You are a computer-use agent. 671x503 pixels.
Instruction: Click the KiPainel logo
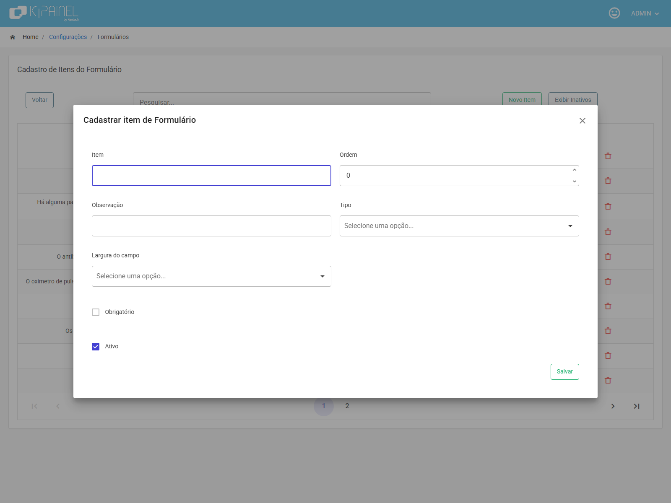(x=44, y=13)
